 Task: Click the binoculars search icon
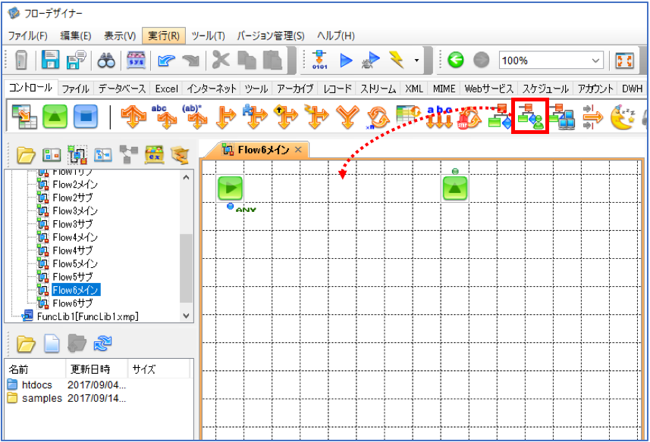pos(106,61)
